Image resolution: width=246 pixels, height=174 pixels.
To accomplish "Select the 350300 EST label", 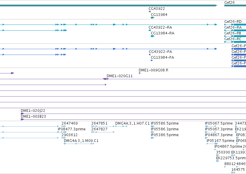I will (223, 152).
